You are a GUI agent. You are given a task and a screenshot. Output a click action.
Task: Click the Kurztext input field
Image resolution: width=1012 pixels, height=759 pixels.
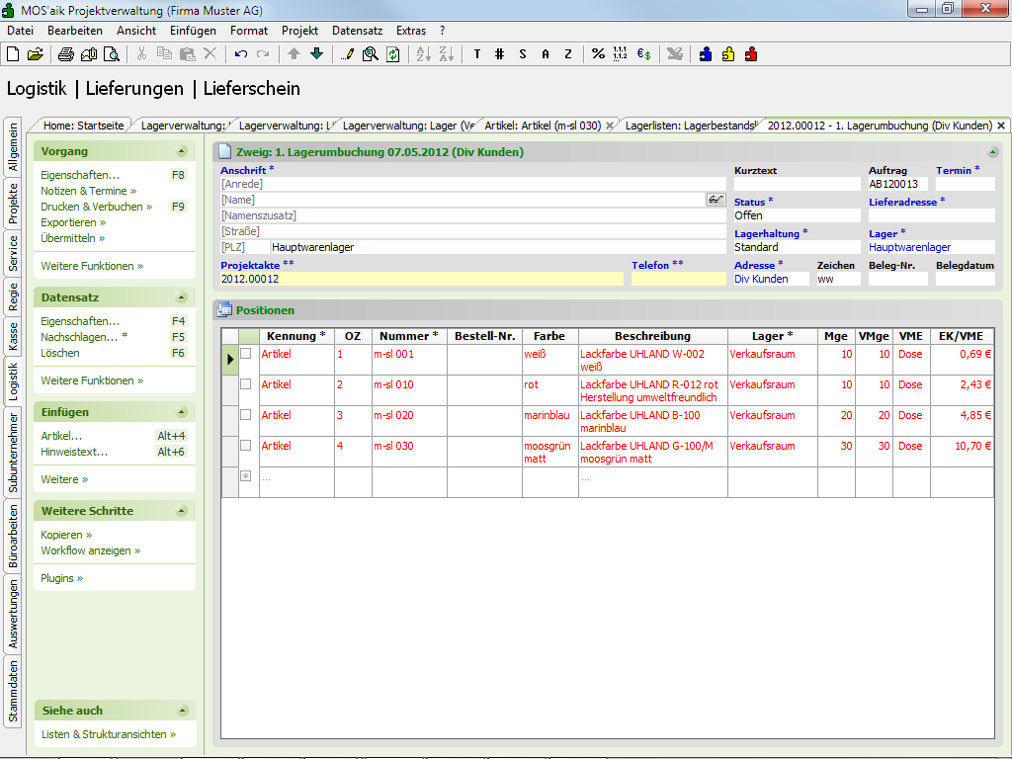(797, 184)
